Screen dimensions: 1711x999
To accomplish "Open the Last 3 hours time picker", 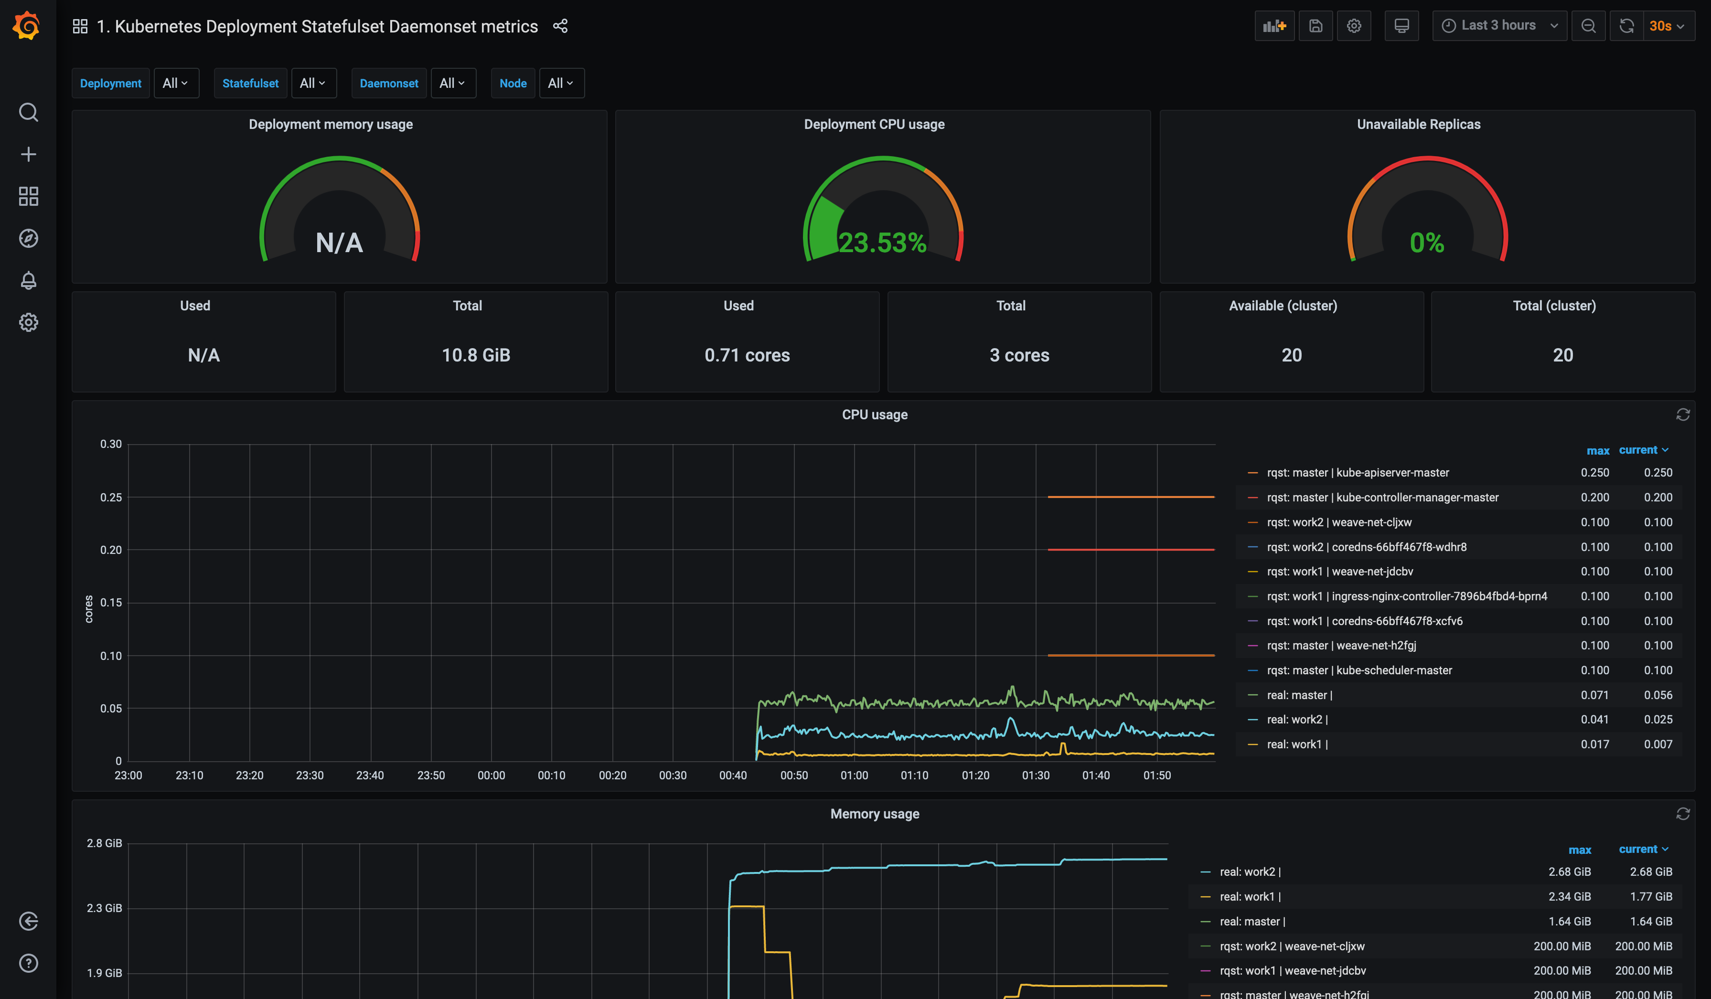I will (1499, 26).
